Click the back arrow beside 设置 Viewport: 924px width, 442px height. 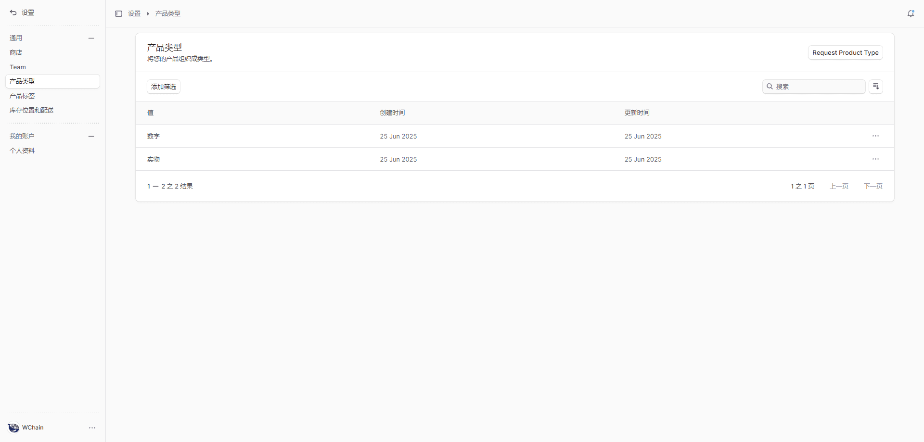click(x=13, y=13)
